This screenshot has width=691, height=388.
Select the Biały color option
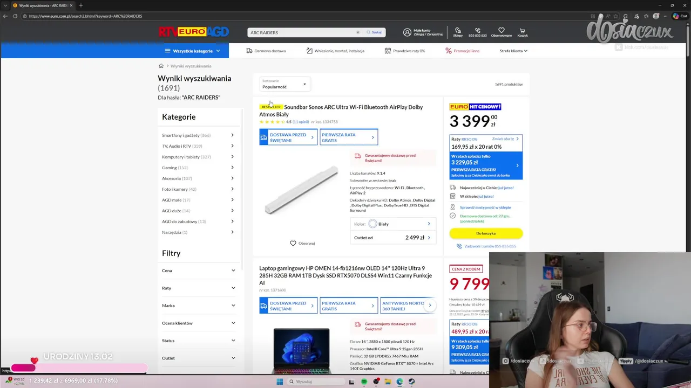click(x=393, y=224)
